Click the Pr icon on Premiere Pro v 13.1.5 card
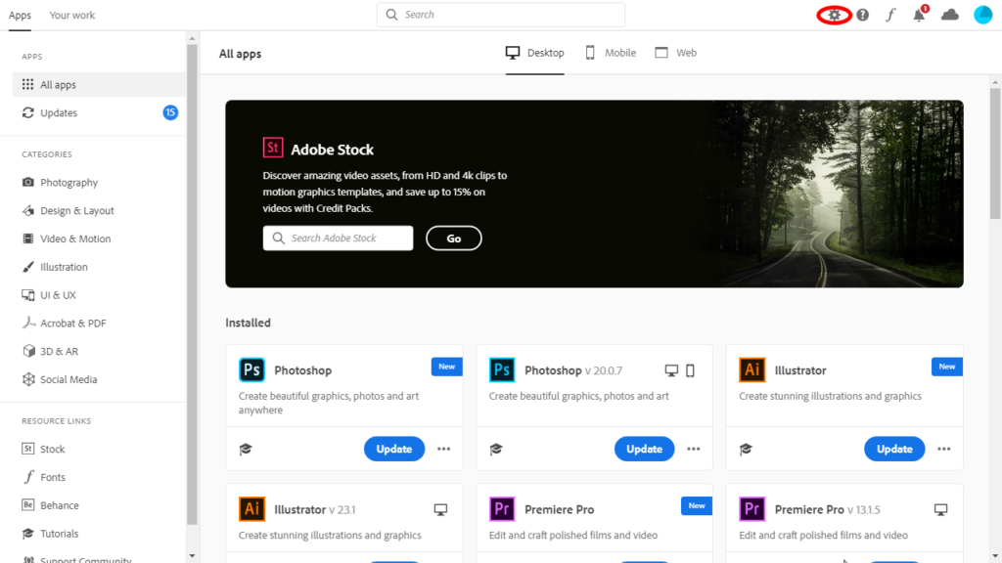Image resolution: width=1002 pixels, height=563 pixels. pos(752,509)
